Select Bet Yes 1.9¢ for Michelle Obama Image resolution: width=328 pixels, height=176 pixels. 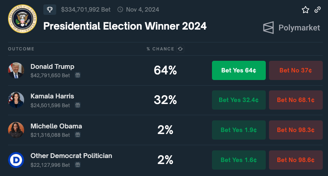pos(238,130)
